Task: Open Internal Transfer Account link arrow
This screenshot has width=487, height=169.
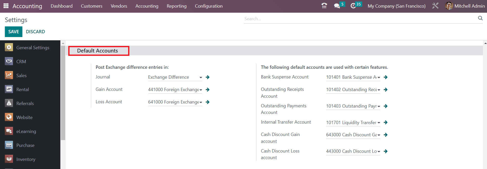Action: tap(386, 123)
